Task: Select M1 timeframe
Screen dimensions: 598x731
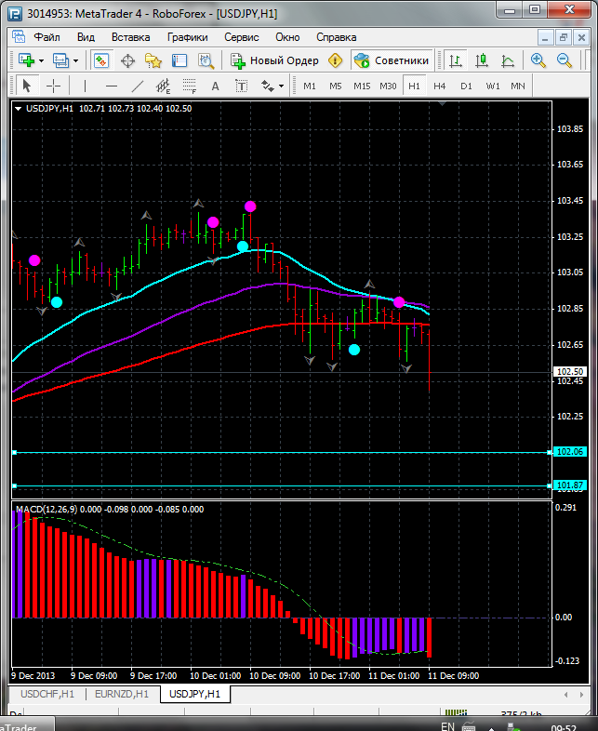Action: click(x=310, y=86)
